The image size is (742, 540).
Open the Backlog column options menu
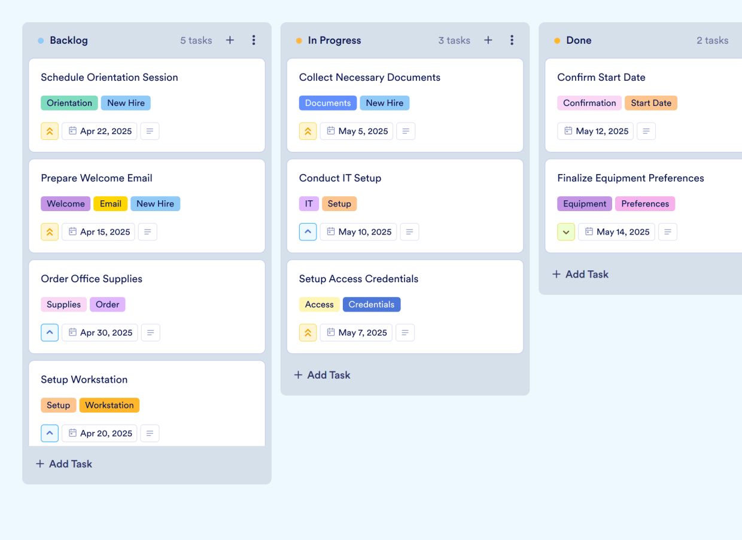point(254,40)
